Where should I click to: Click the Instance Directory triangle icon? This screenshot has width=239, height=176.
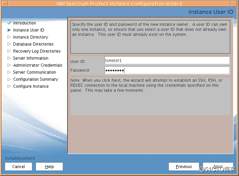point(9,37)
